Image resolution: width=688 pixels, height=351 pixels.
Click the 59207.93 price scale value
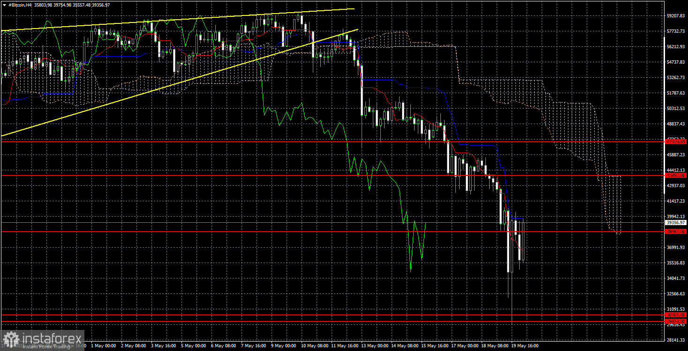(x=676, y=16)
